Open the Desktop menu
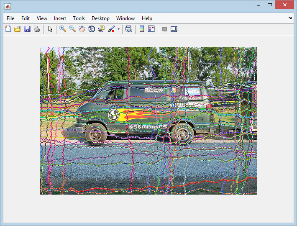297x226 pixels. pyautogui.click(x=100, y=18)
